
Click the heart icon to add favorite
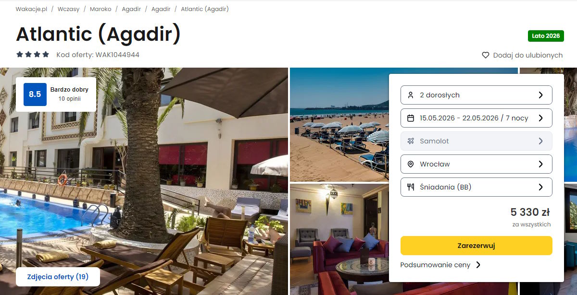click(x=486, y=55)
